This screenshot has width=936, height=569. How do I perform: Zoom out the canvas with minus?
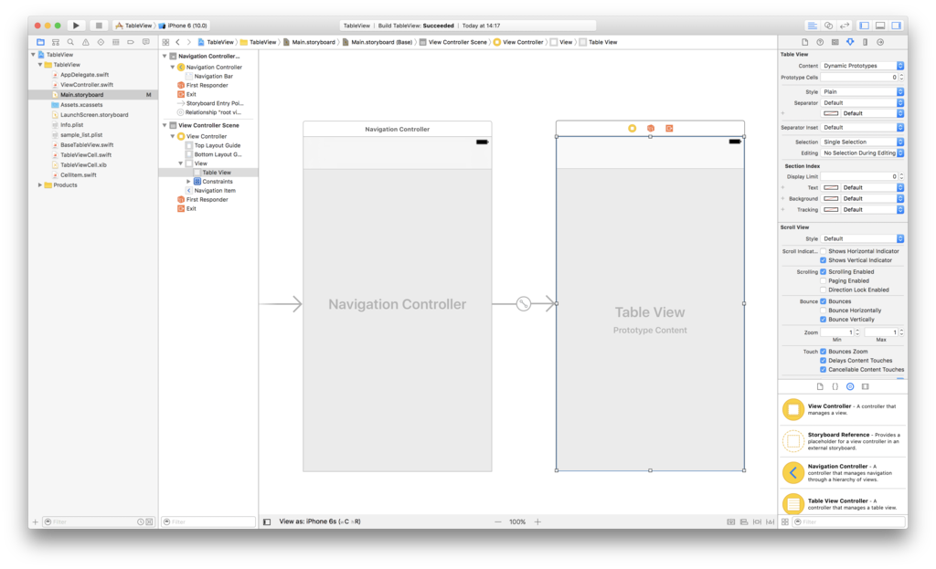tap(498, 522)
